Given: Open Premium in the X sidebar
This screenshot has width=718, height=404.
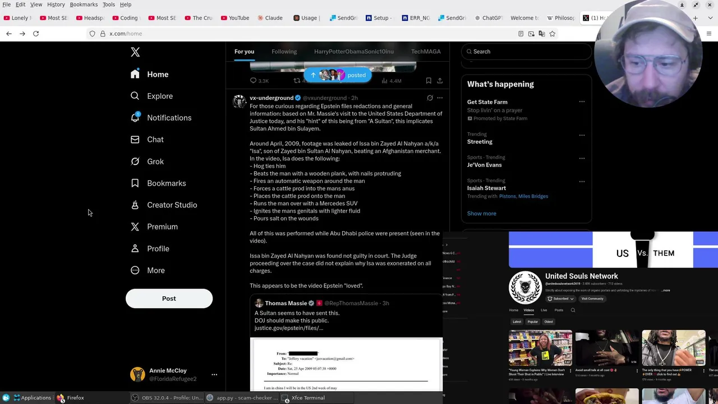Looking at the screenshot, I should (x=154, y=227).
